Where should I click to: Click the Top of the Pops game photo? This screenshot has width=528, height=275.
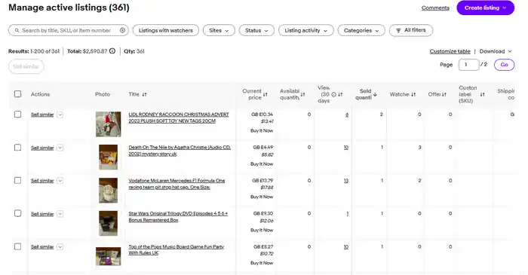(x=108, y=256)
